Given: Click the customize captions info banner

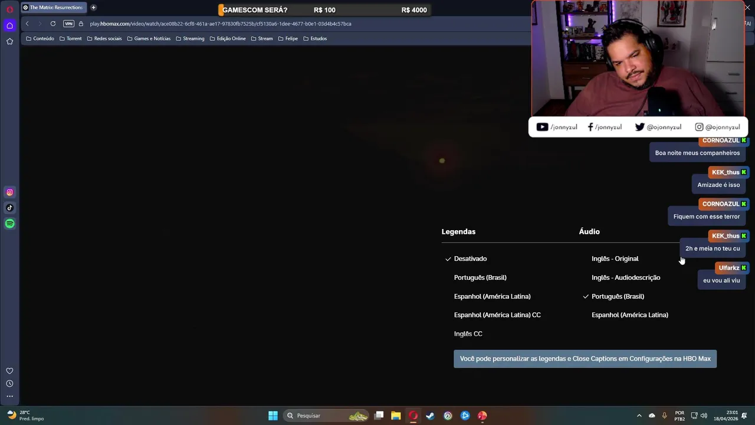Looking at the screenshot, I should [x=585, y=359].
